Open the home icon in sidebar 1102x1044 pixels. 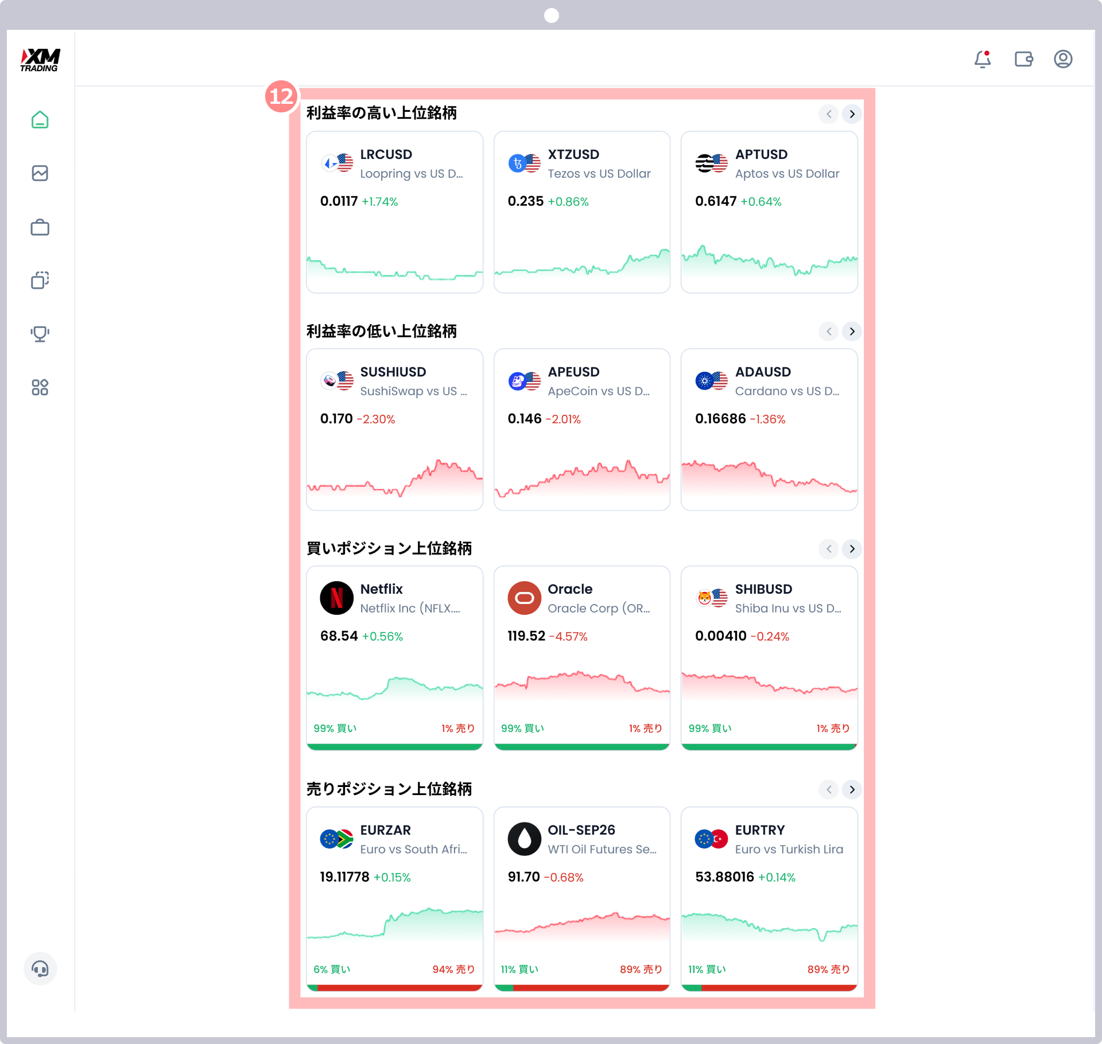(40, 119)
